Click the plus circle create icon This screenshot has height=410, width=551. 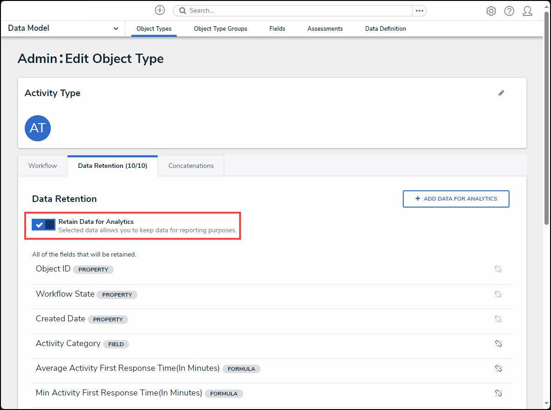[160, 10]
